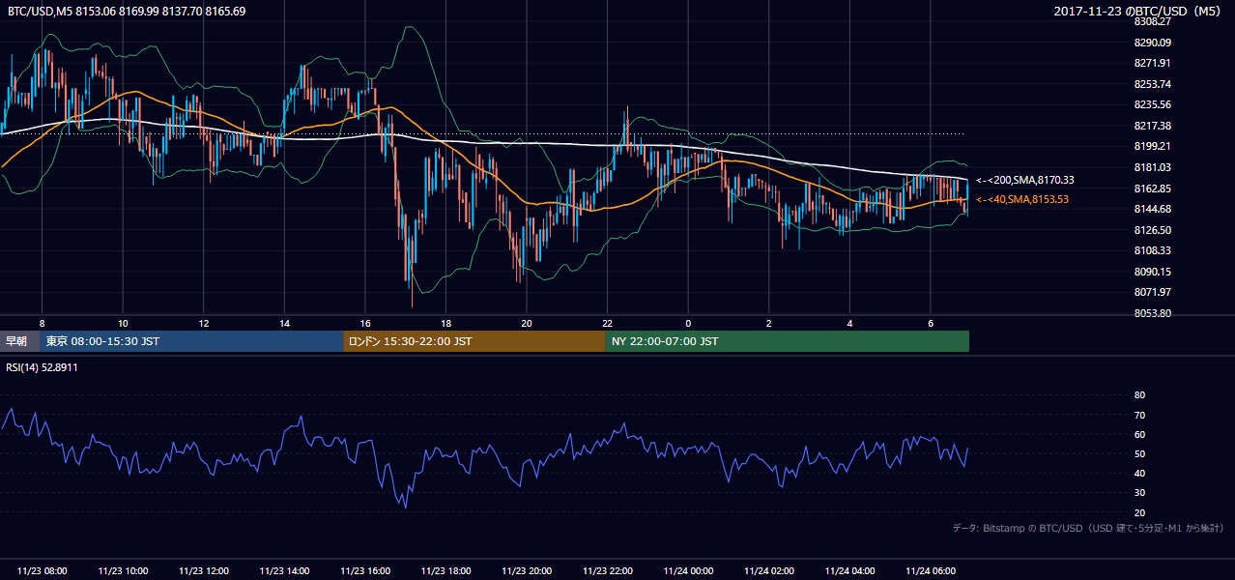Select the 40 SMA label 8153.53

(1024, 199)
